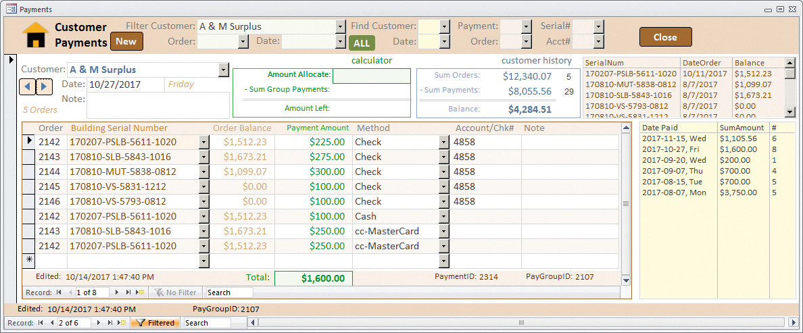Open Acct# find dropdown
The width and height of the screenshot is (803, 333).
tap(598, 42)
